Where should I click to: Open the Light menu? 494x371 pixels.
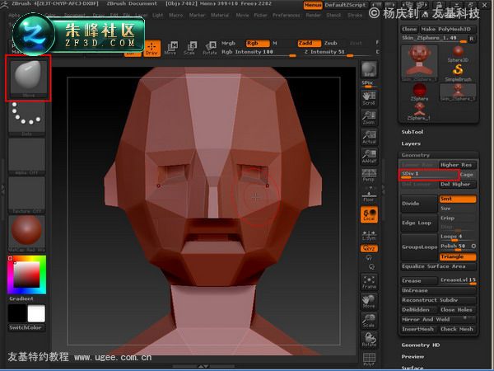pyautogui.click(x=157, y=15)
